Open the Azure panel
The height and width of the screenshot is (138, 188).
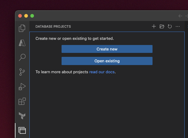pyautogui.click(x=22, y=43)
